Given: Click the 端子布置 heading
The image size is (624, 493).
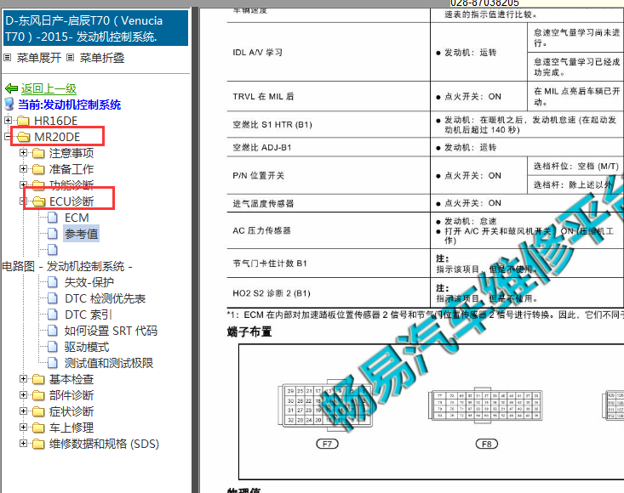Looking at the screenshot, I should pyautogui.click(x=249, y=331).
